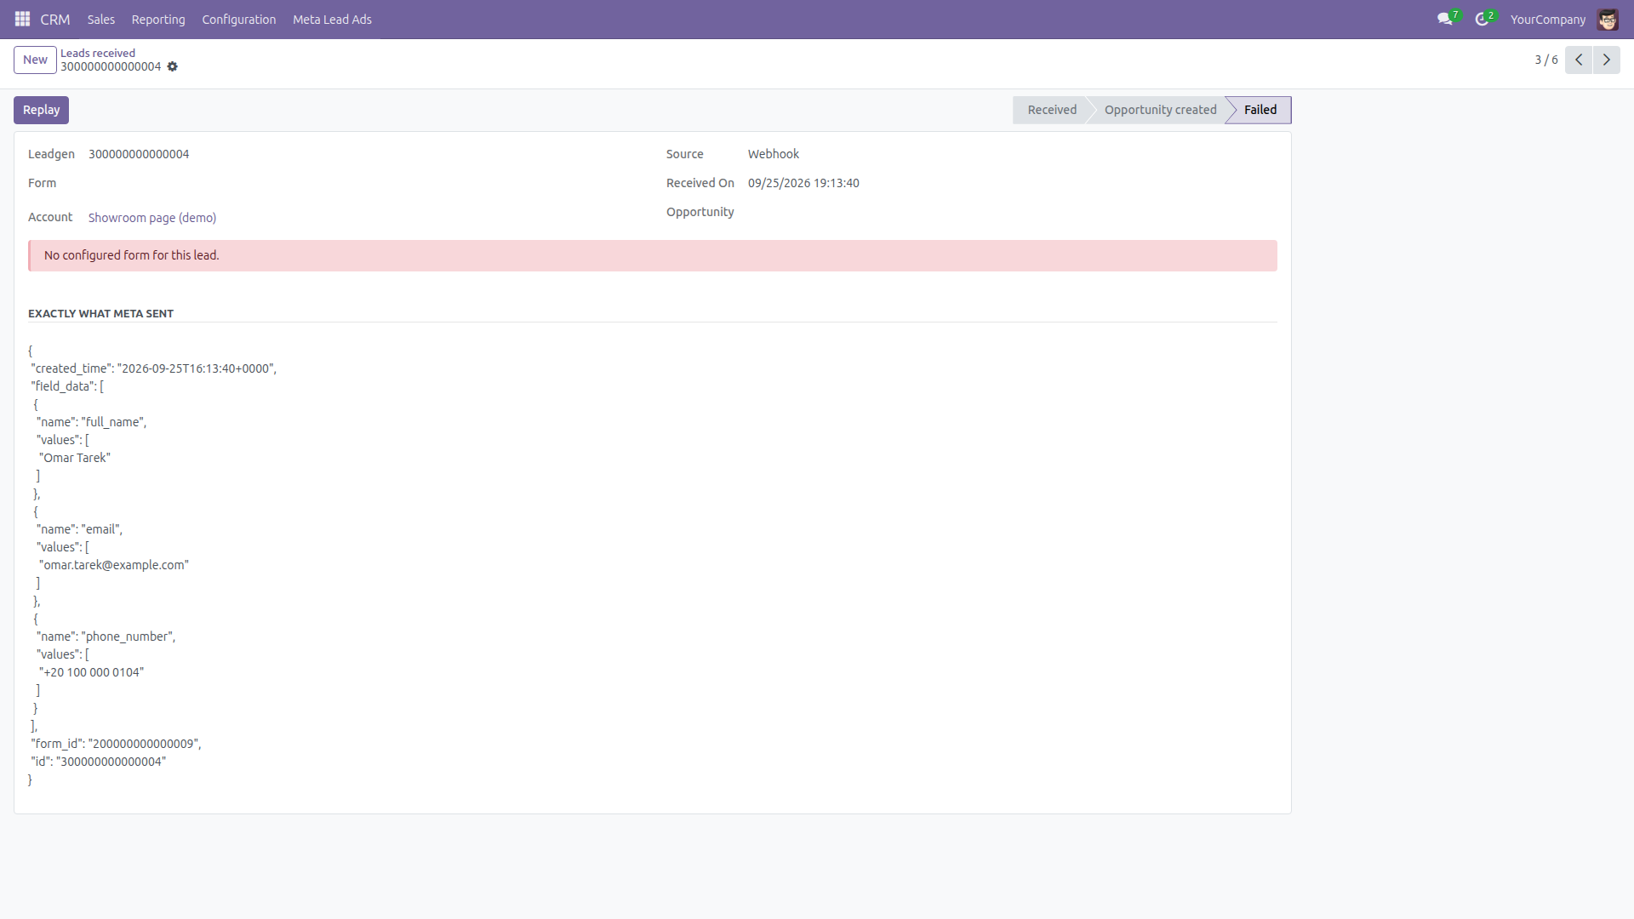Click the 'No configured form for this lead.' alert
Image resolution: width=1634 pixels, height=919 pixels.
tap(653, 255)
